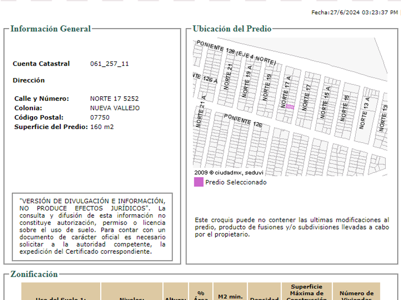Click the cuenta catastral value 061_257_11
Viewport: 401px width, 300px height.
click(x=109, y=64)
